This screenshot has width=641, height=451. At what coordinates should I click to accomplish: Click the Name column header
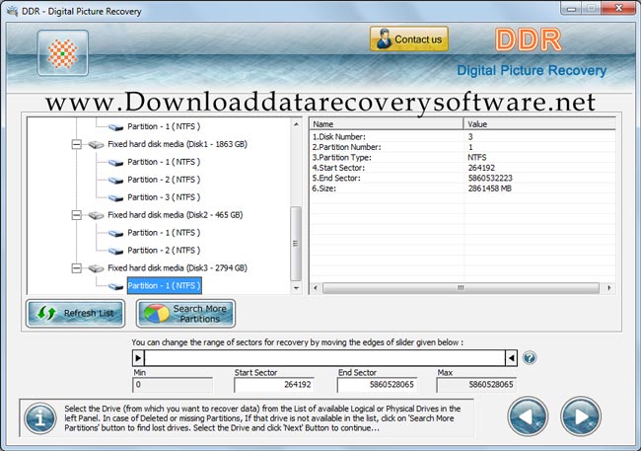387,124
